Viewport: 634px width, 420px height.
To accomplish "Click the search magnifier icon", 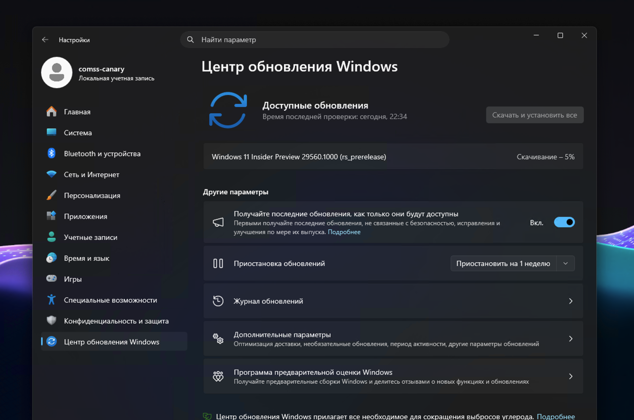I will coord(190,40).
